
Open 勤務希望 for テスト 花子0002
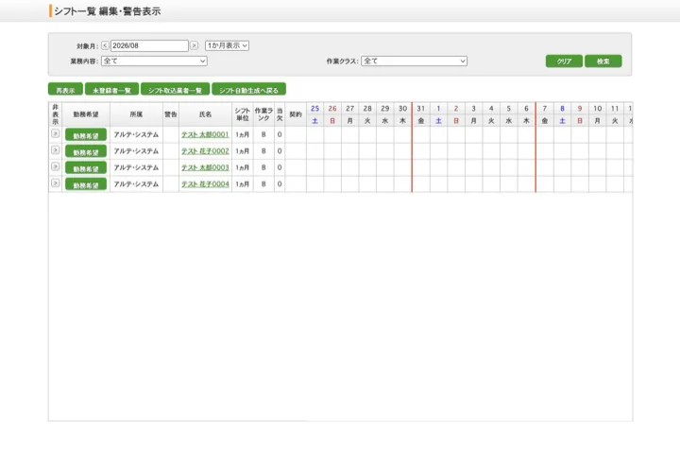pyautogui.click(x=86, y=151)
